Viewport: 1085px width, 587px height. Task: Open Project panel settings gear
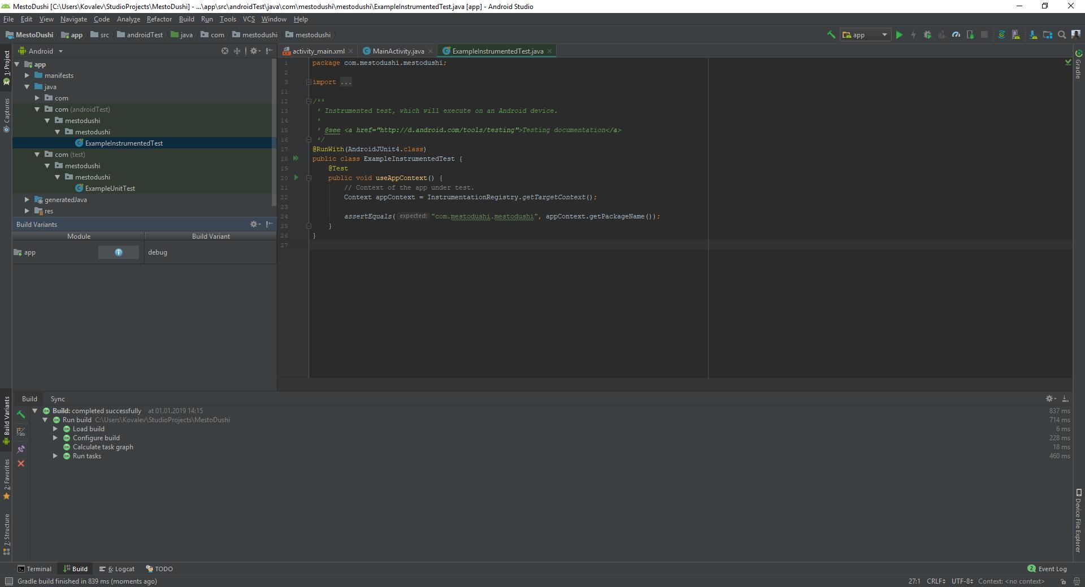255,51
